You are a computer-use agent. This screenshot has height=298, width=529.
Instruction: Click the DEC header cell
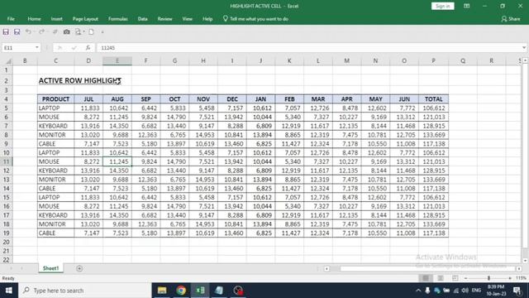[x=232, y=99]
